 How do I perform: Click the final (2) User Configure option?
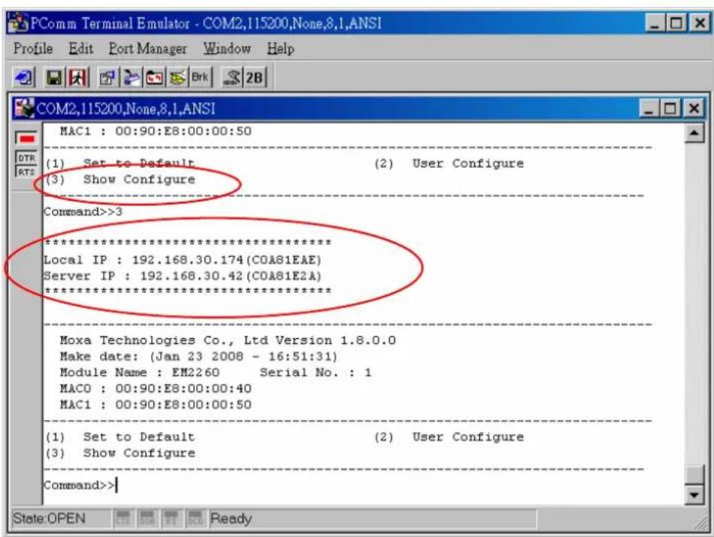tap(449, 437)
